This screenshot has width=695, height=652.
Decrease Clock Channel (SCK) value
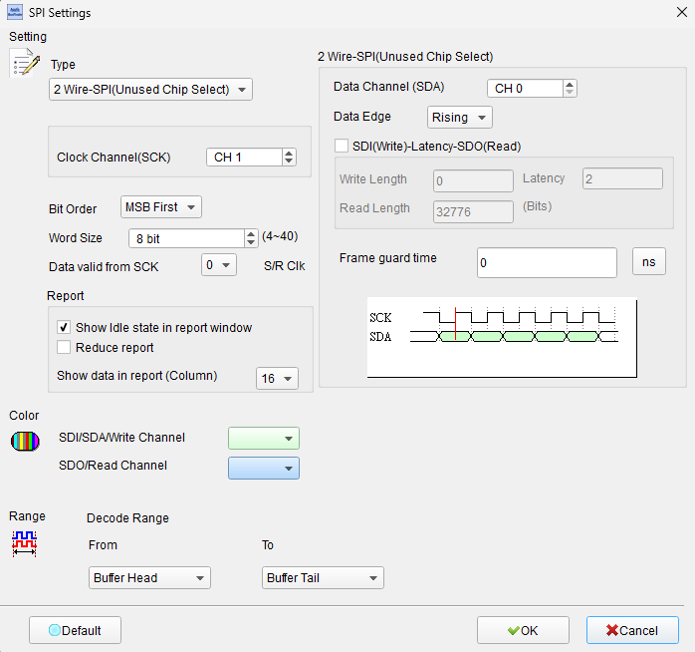pyautogui.click(x=289, y=162)
